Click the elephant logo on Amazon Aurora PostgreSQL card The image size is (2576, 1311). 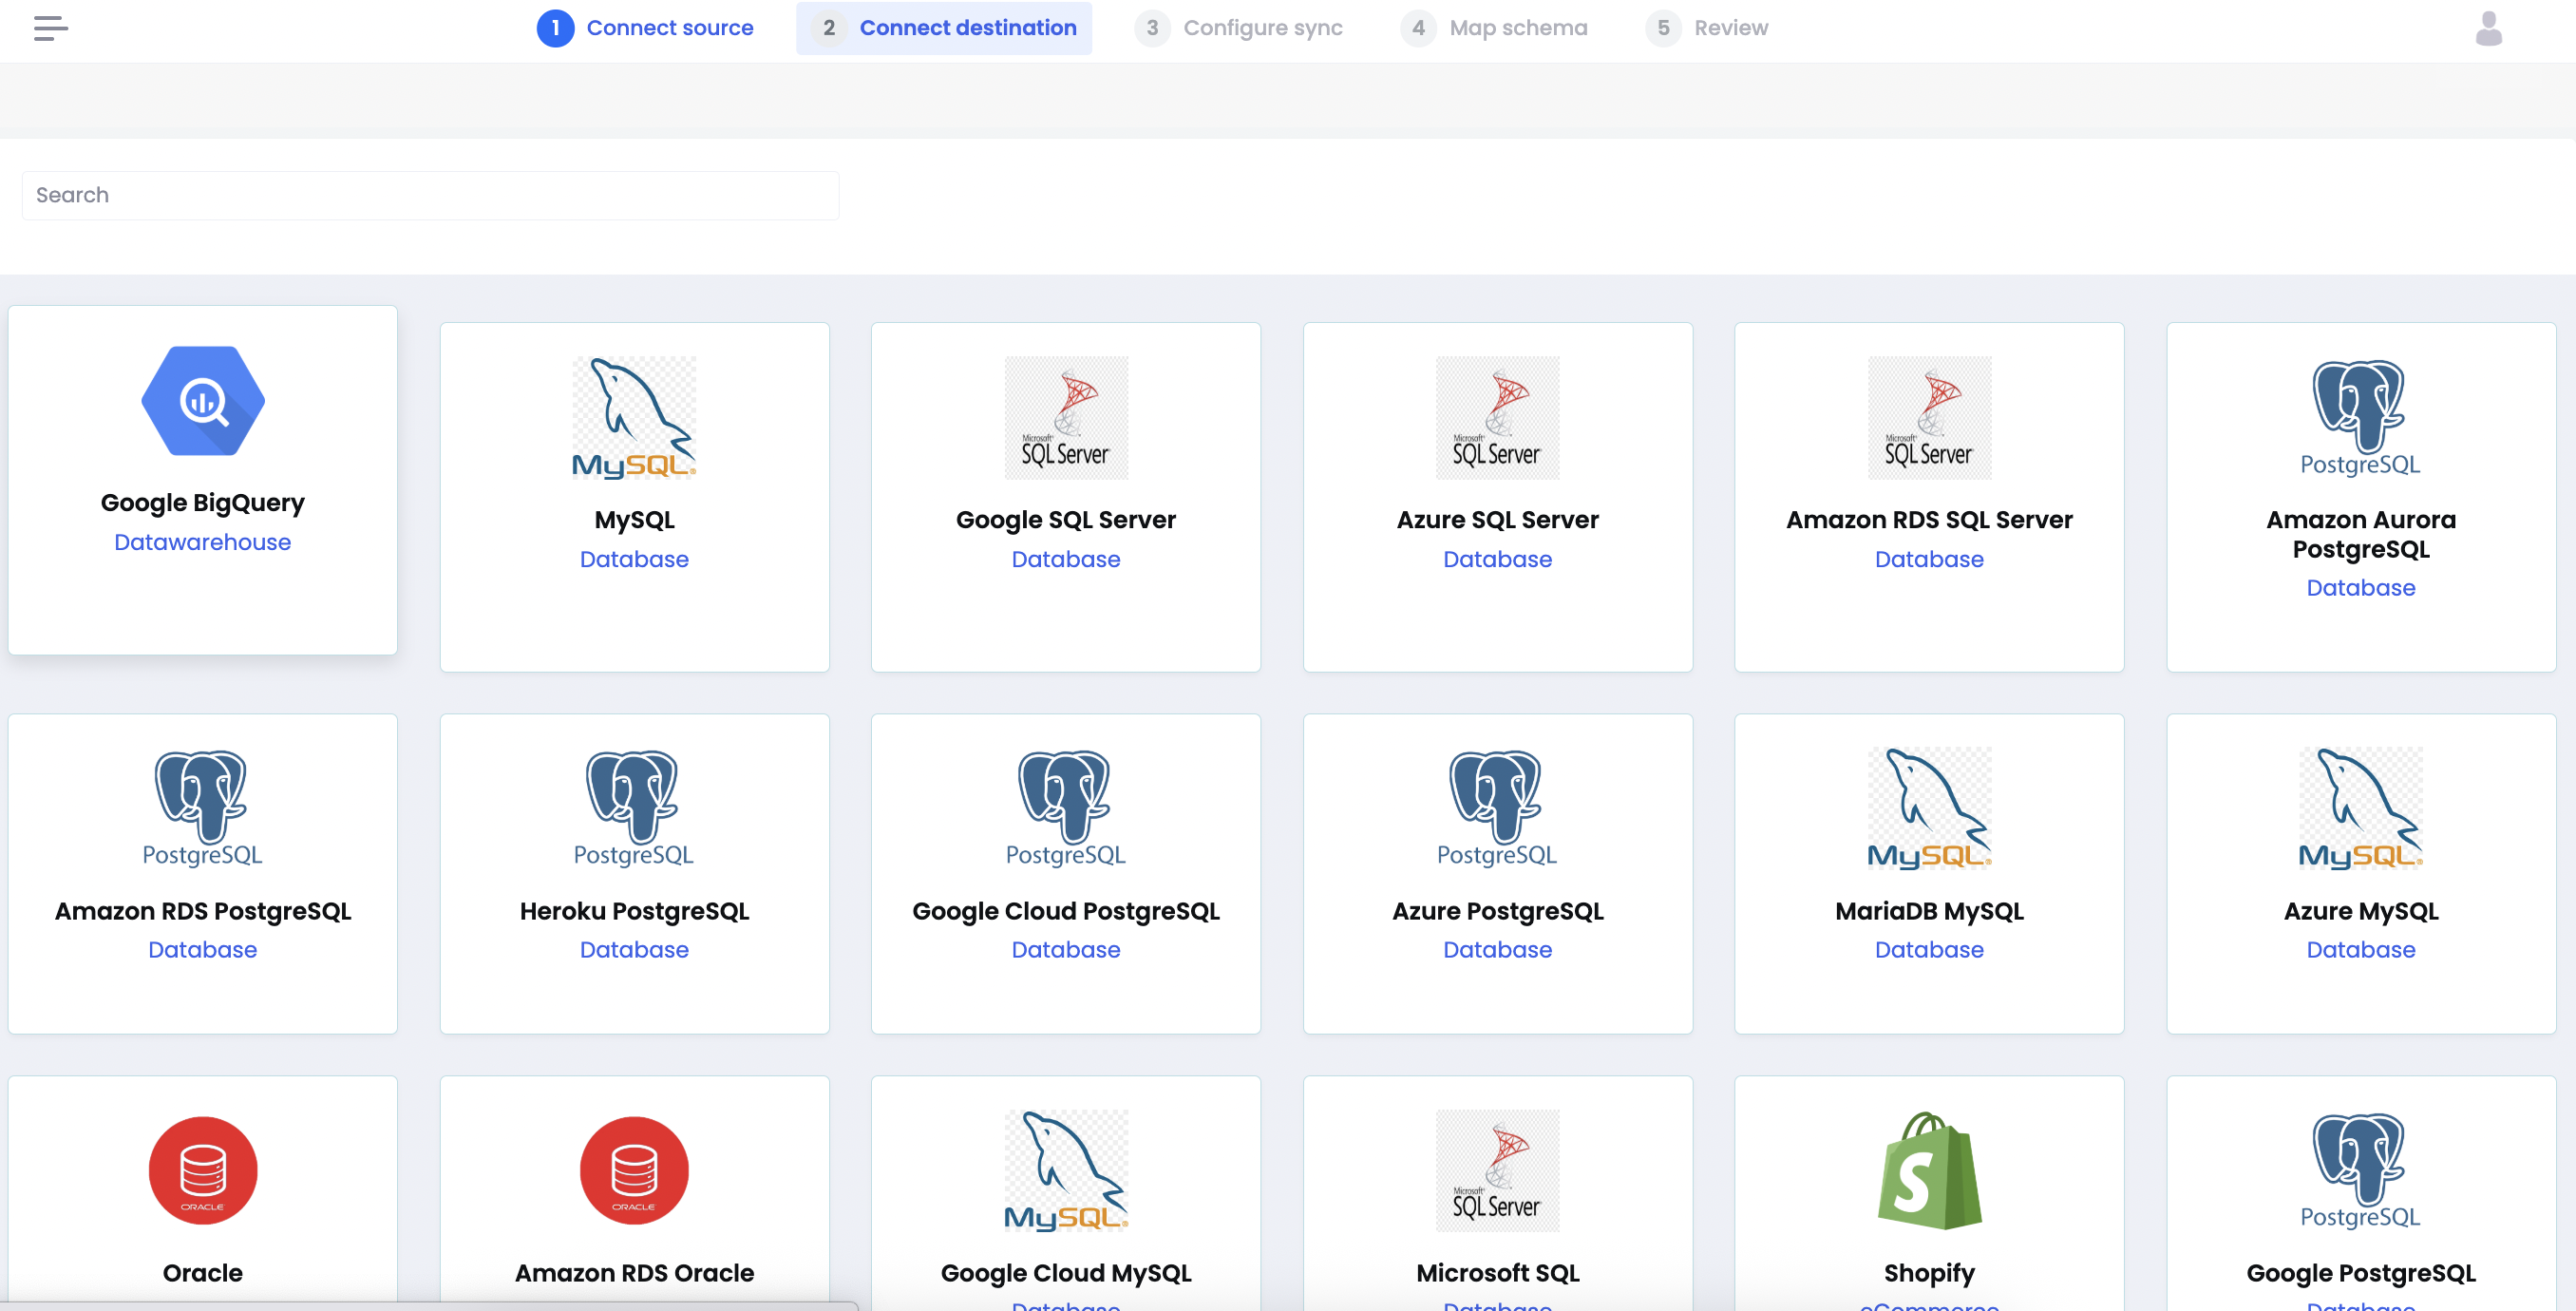click(x=2360, y=417)
